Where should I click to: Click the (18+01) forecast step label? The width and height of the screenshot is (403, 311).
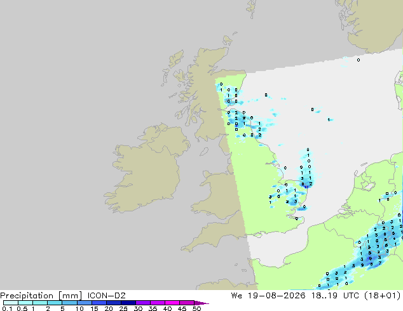[383, 296]
